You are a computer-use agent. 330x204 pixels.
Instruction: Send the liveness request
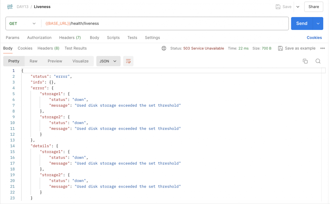tap(302, 24)
